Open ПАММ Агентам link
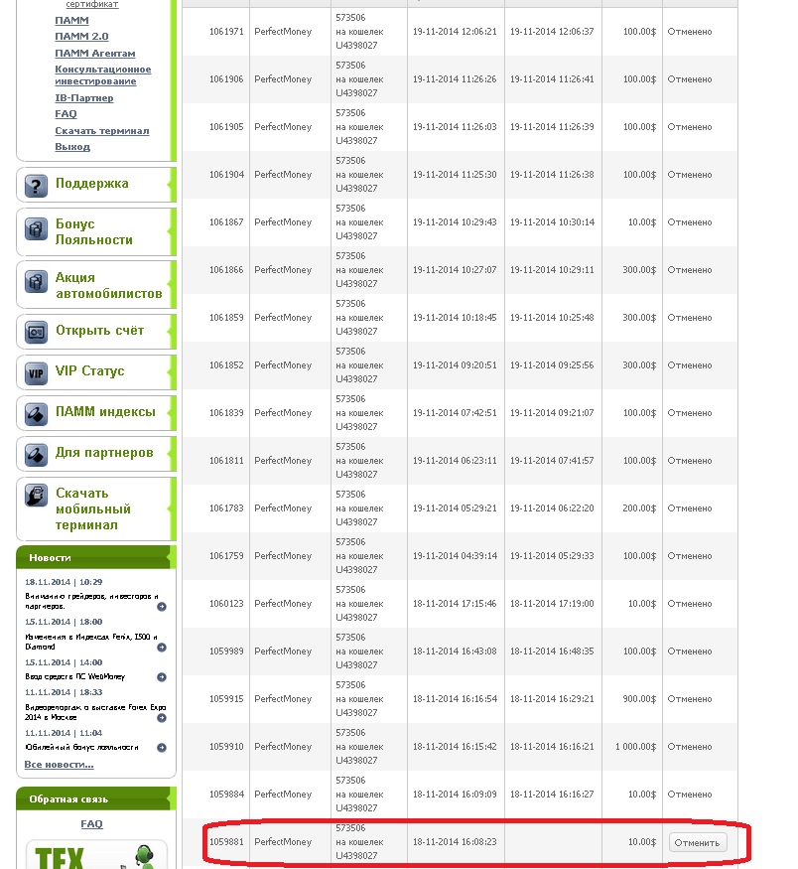Image resolution: width=798 pixels, height=869 pixels. 94,54
